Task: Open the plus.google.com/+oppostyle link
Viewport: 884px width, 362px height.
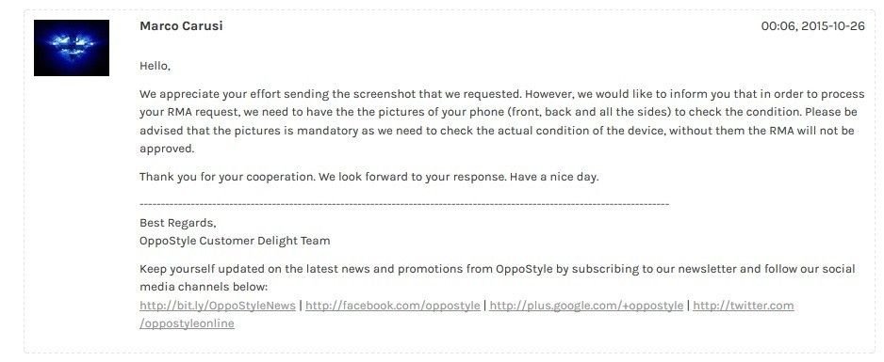Action: coord(586,306)
